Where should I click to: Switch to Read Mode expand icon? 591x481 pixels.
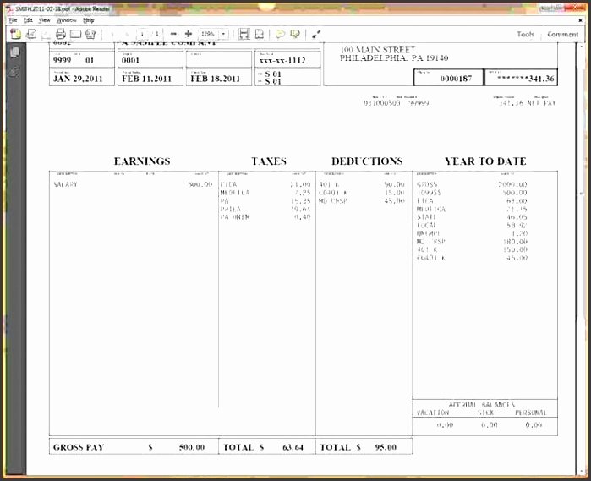point(316,34)
